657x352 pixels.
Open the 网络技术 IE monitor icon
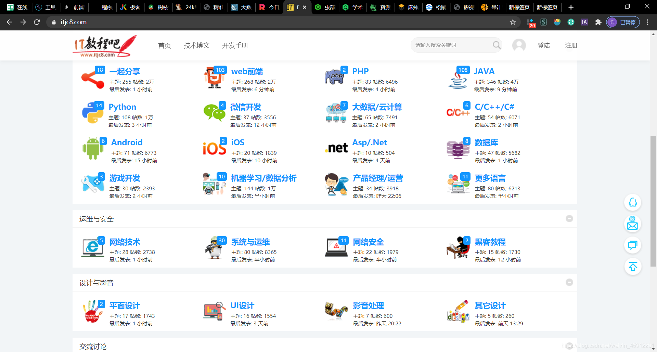(93, 247)
